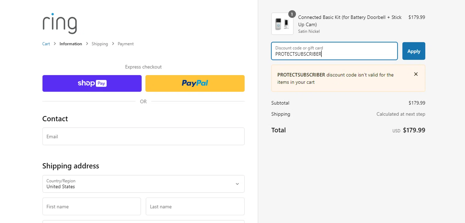This screenshot has height=223, width=465.
Task: Pay with PayPal express checkout
Action: pos(195,83)
